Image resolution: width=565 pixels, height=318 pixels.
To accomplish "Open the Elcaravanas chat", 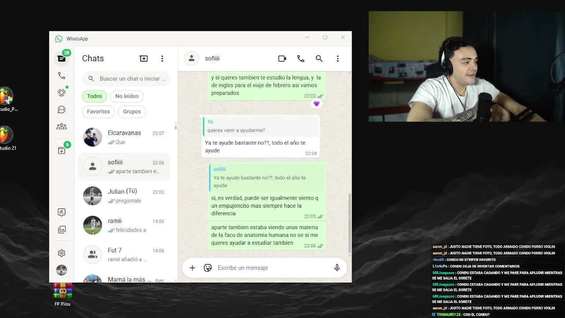I will 124,137.
